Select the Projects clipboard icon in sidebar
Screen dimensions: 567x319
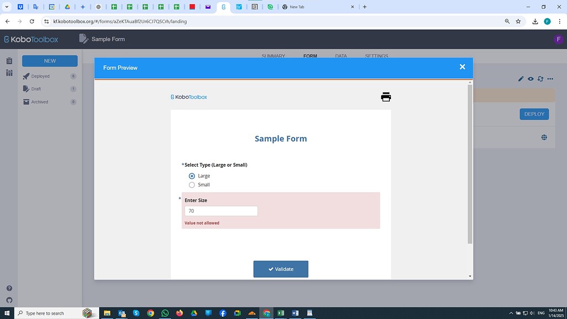(x=8, y=60)
